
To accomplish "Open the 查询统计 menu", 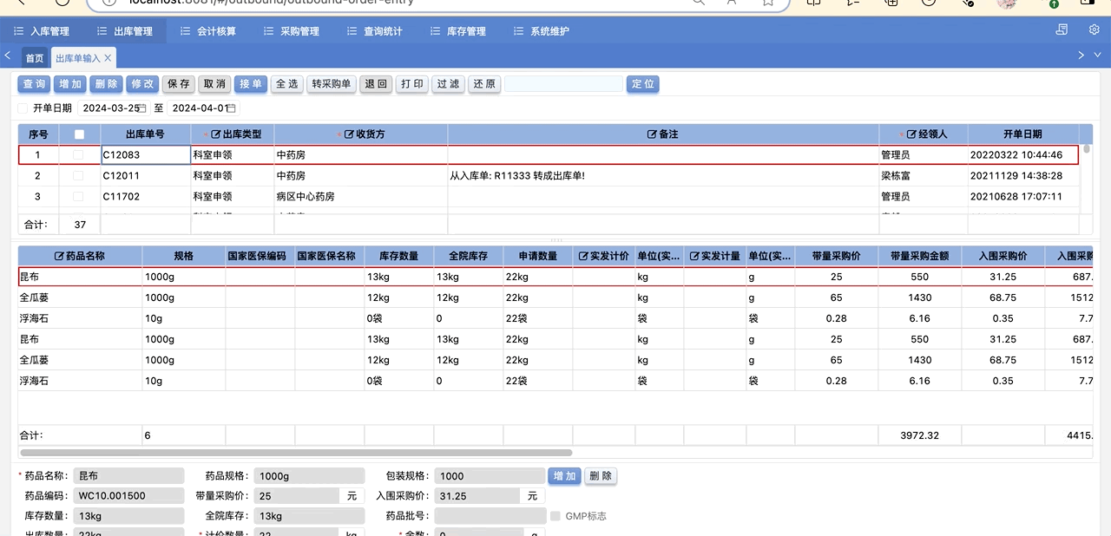I will pos(375,31).
